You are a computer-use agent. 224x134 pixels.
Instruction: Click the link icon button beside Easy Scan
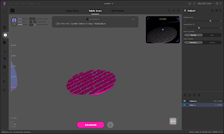(x=12, y=11)
